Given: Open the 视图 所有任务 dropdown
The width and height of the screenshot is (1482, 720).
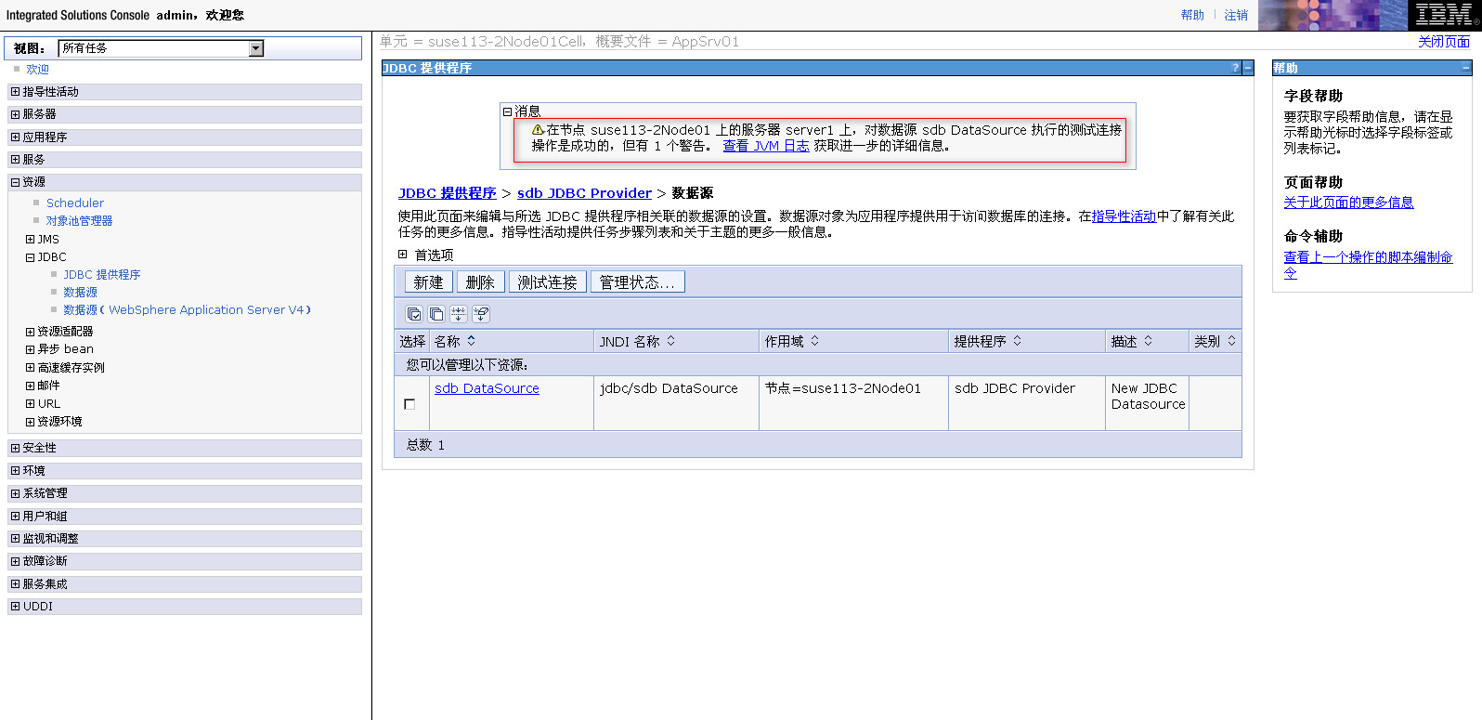Looking at the screenshot, I should click(x=256, y=48).
